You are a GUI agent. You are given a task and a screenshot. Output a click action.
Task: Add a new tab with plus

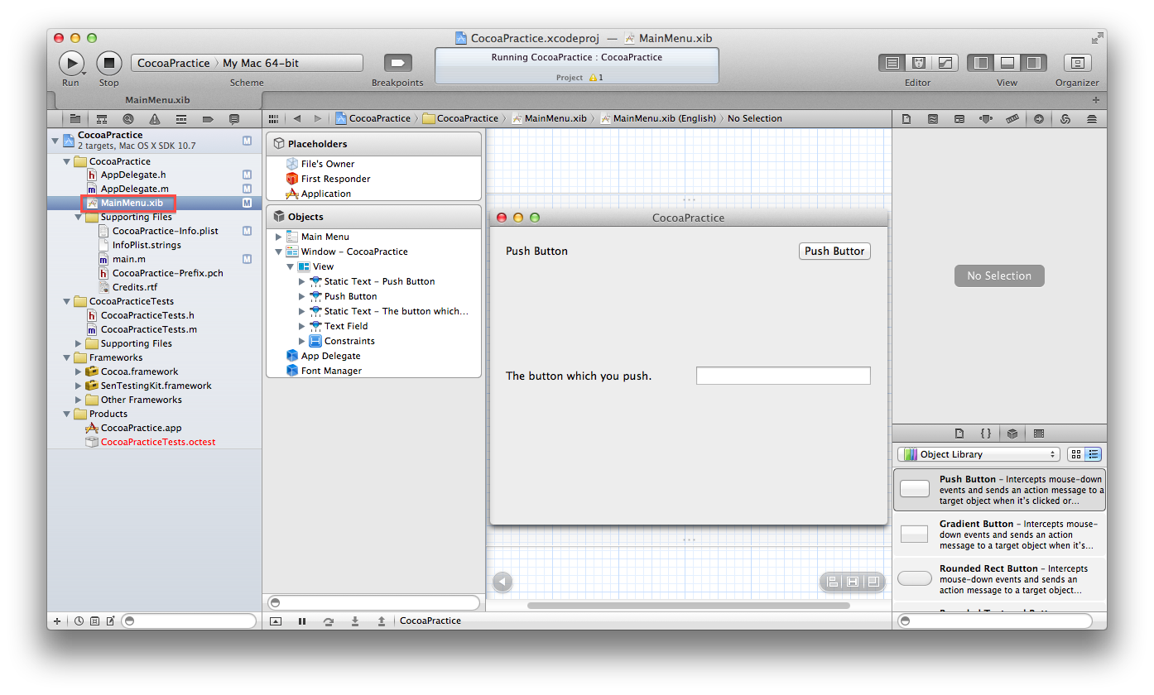pyautogui.click(x=1096, y=99)
